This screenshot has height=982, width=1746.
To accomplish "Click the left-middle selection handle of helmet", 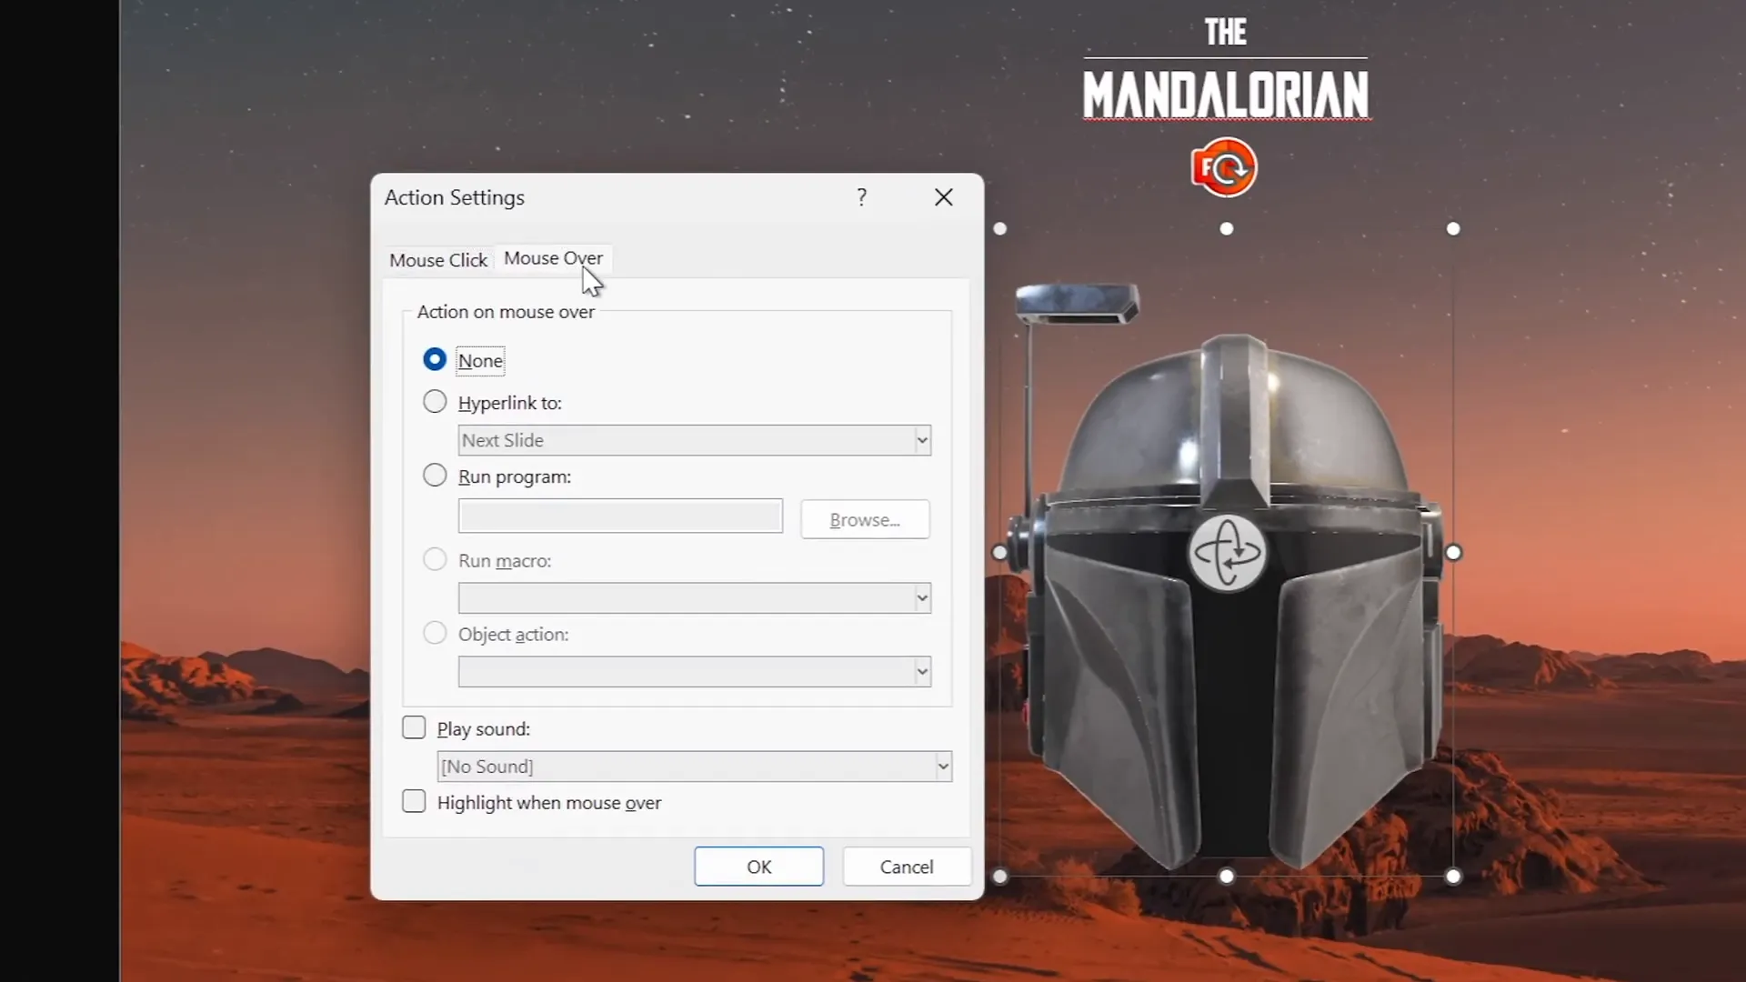I will coord(1000,553).
